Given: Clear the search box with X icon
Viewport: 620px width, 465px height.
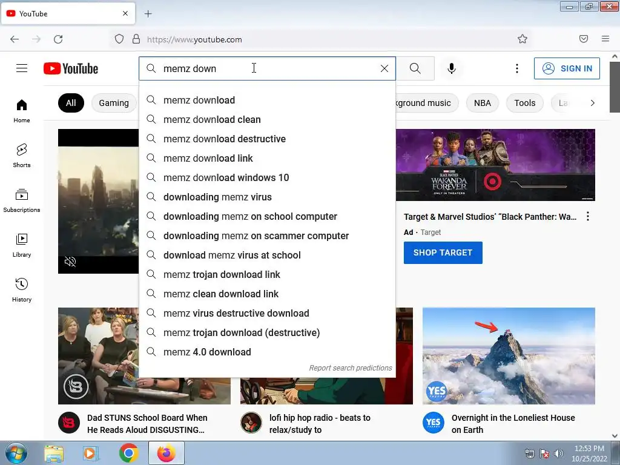Looking at the screenshot, I should [x=384, y=68].
